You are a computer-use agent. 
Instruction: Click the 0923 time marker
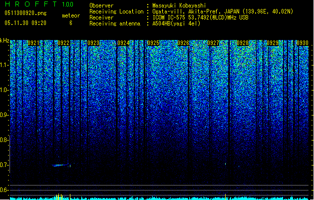click(x=93, y=43)
